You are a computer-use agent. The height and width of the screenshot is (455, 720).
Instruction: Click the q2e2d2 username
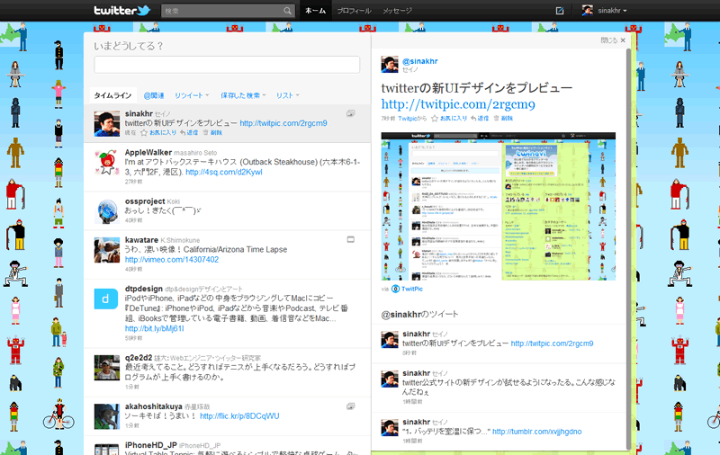[x=139, y=357]
